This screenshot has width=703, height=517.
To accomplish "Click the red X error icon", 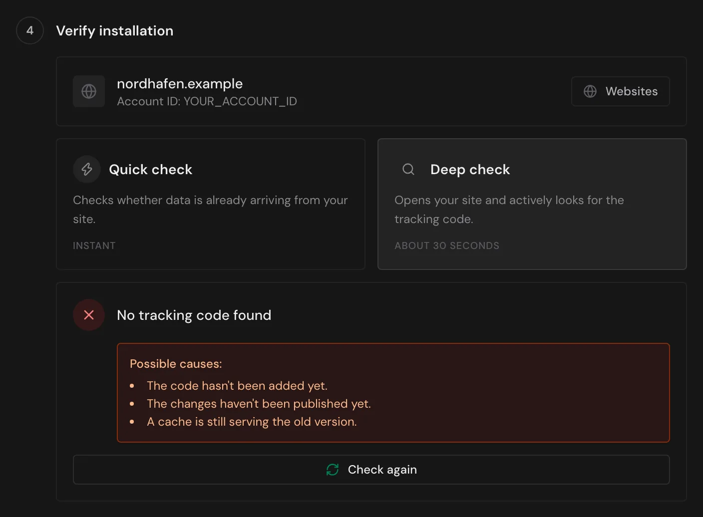I will (89, 315).
